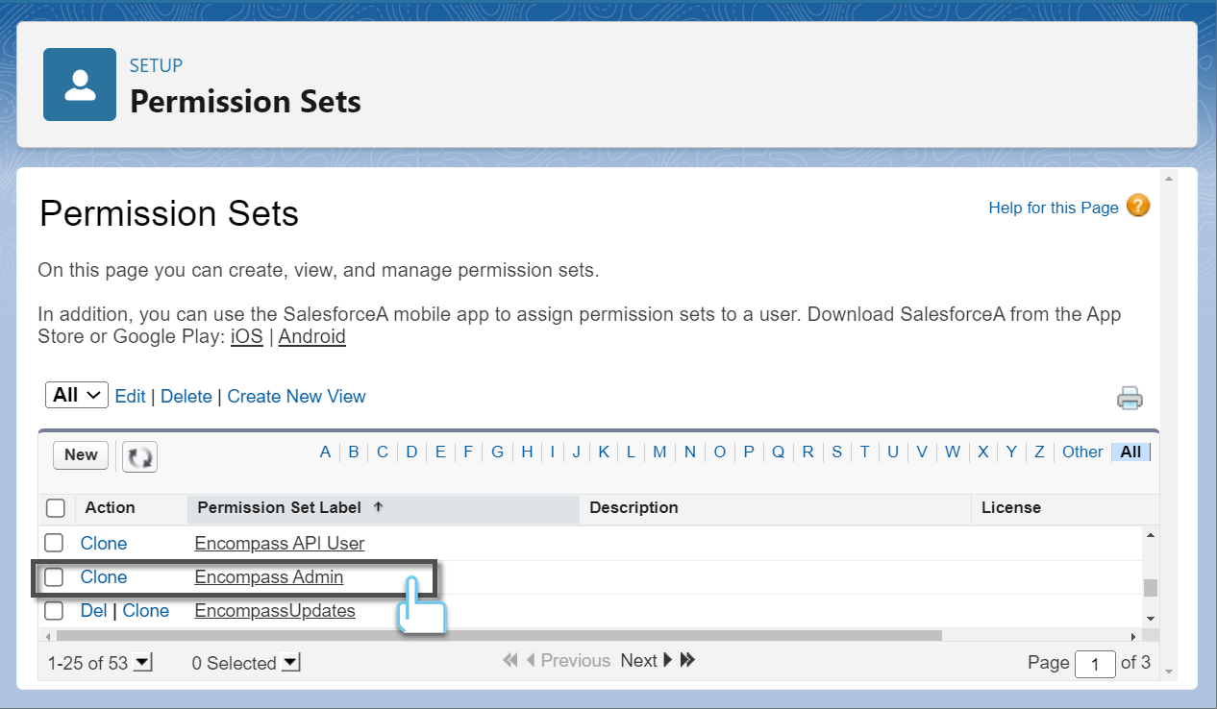Check the box for Encompass API User
The height and width of the screenshot is (709, 1217).
click(55, 544)
